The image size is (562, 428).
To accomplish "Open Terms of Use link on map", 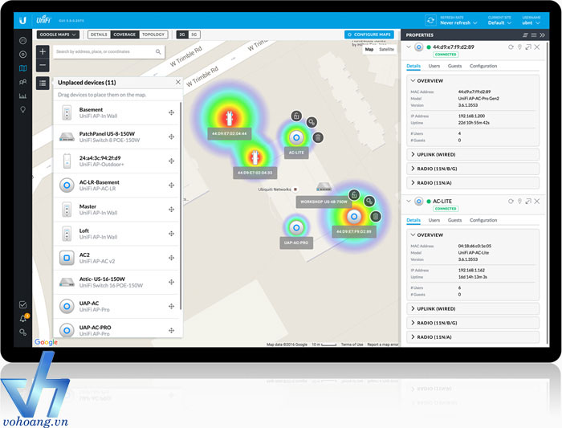I will (352, 344).
